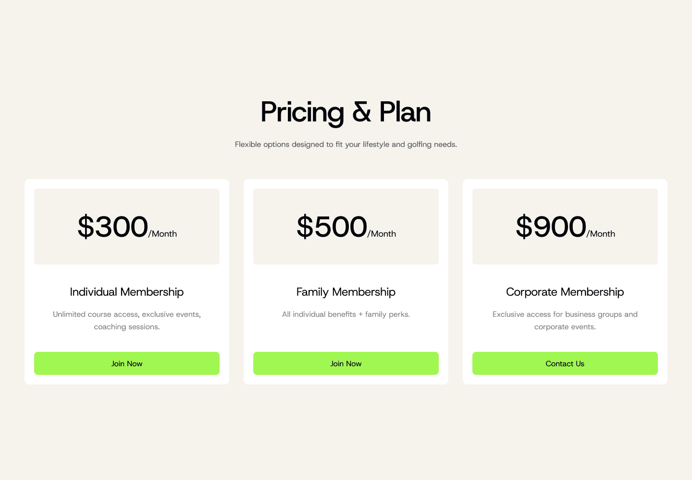Click Join Now for Individual Membership
This screenshot has width=692, height=480.
pos(126,363)
